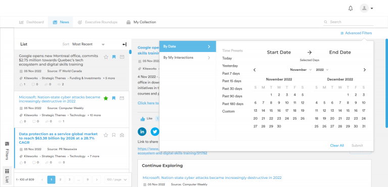The image size is (388, 187).
Task: Click the views eye icon on the Google article
Action: 59,84
